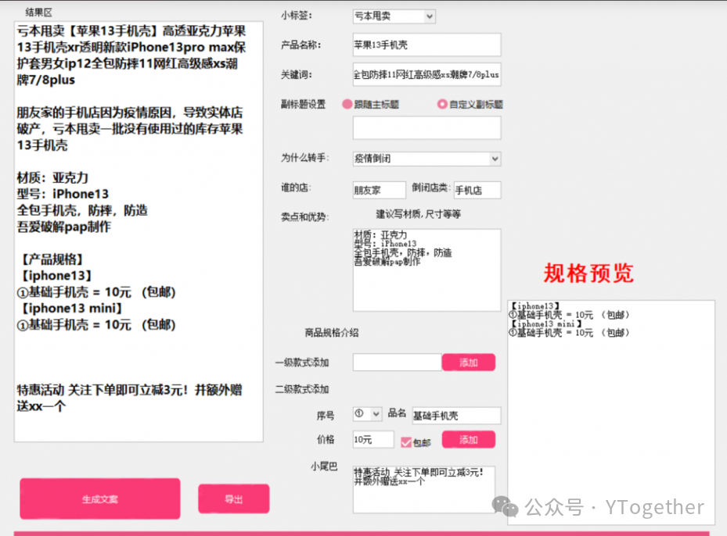Click the 结果区 output text area
This screenshot has height=536, width=727.
[x=139, y=231]
